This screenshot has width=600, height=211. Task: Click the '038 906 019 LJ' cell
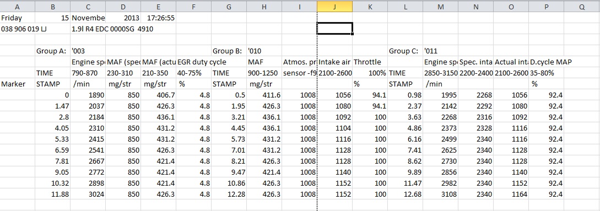coord(18,29)
